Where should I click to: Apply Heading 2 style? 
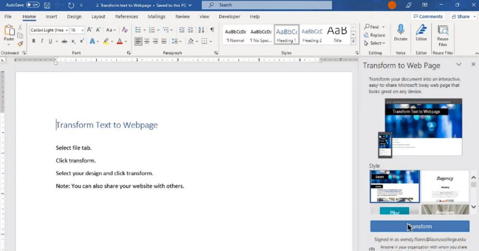point(312,35)
